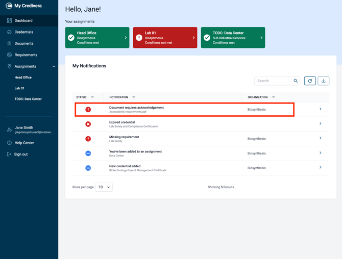
Task: Click the Notification column filter icon
Action: tap(134, 97)
